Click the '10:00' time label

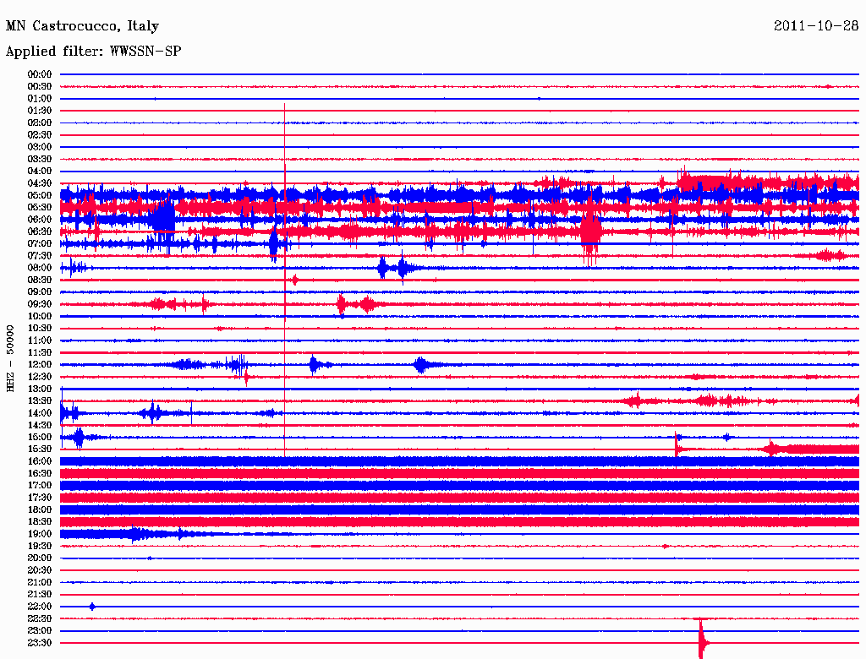40,316
